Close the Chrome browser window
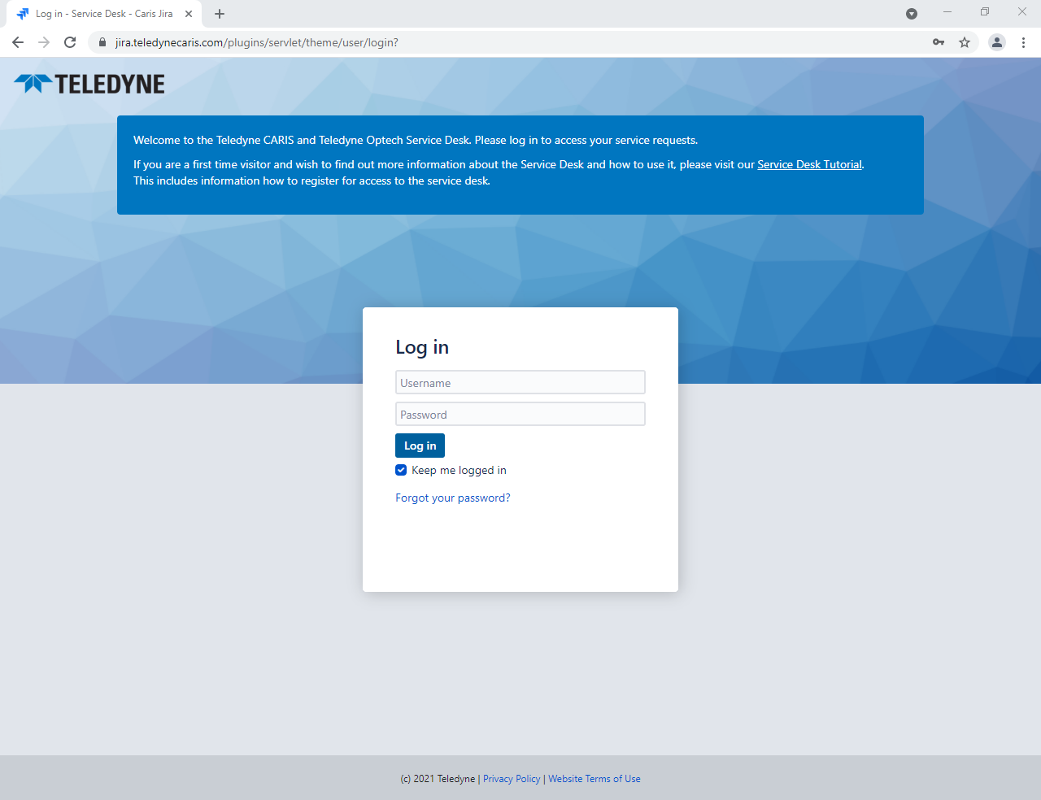 (x=1022, y=11)
